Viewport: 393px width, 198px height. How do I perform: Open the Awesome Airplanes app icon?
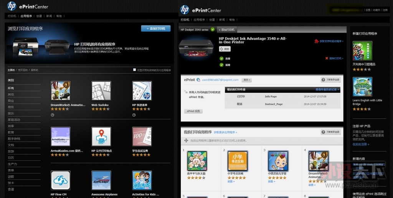click(x=101, y=180)
